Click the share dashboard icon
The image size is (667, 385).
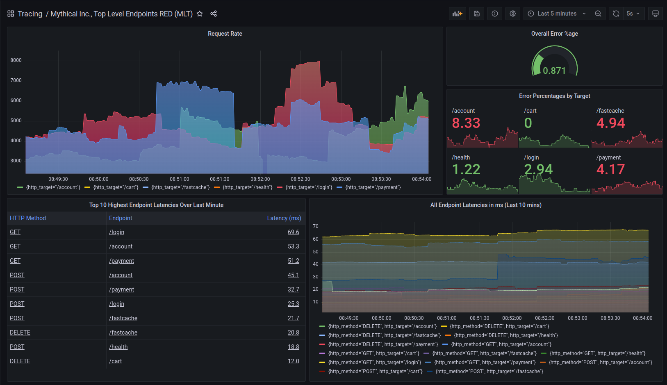pos(214,14)
